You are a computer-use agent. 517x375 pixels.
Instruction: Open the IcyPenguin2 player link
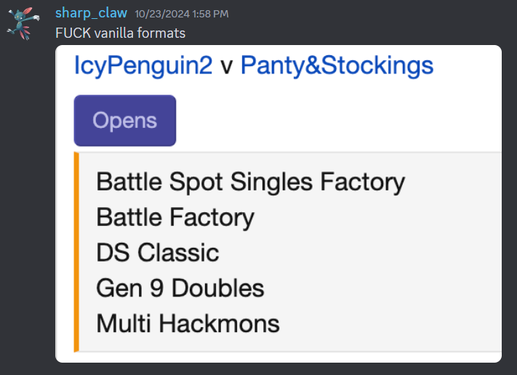[x=143, y=66]
